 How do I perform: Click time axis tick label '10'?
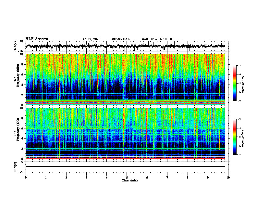point(228,178)
